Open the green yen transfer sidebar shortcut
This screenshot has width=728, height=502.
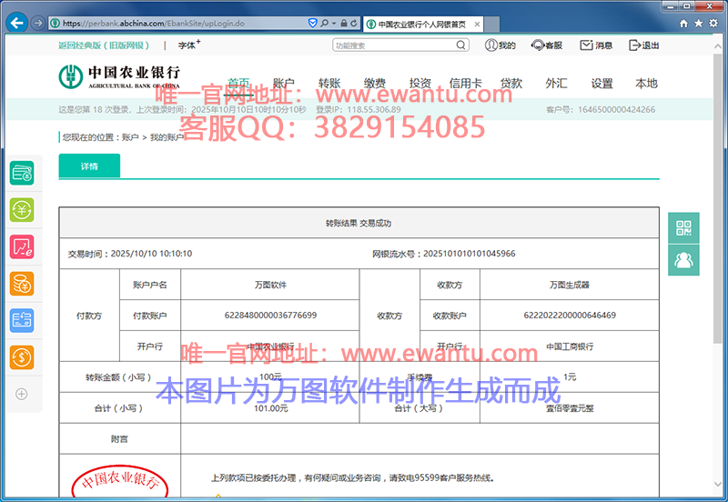coord(22,210)
